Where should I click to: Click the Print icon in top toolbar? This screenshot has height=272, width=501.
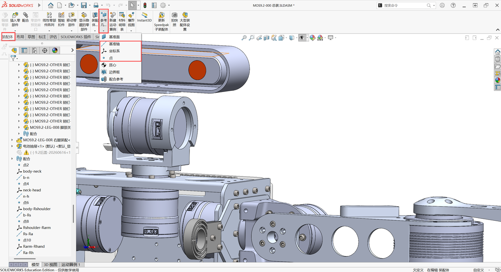click(x=96, y=5)
